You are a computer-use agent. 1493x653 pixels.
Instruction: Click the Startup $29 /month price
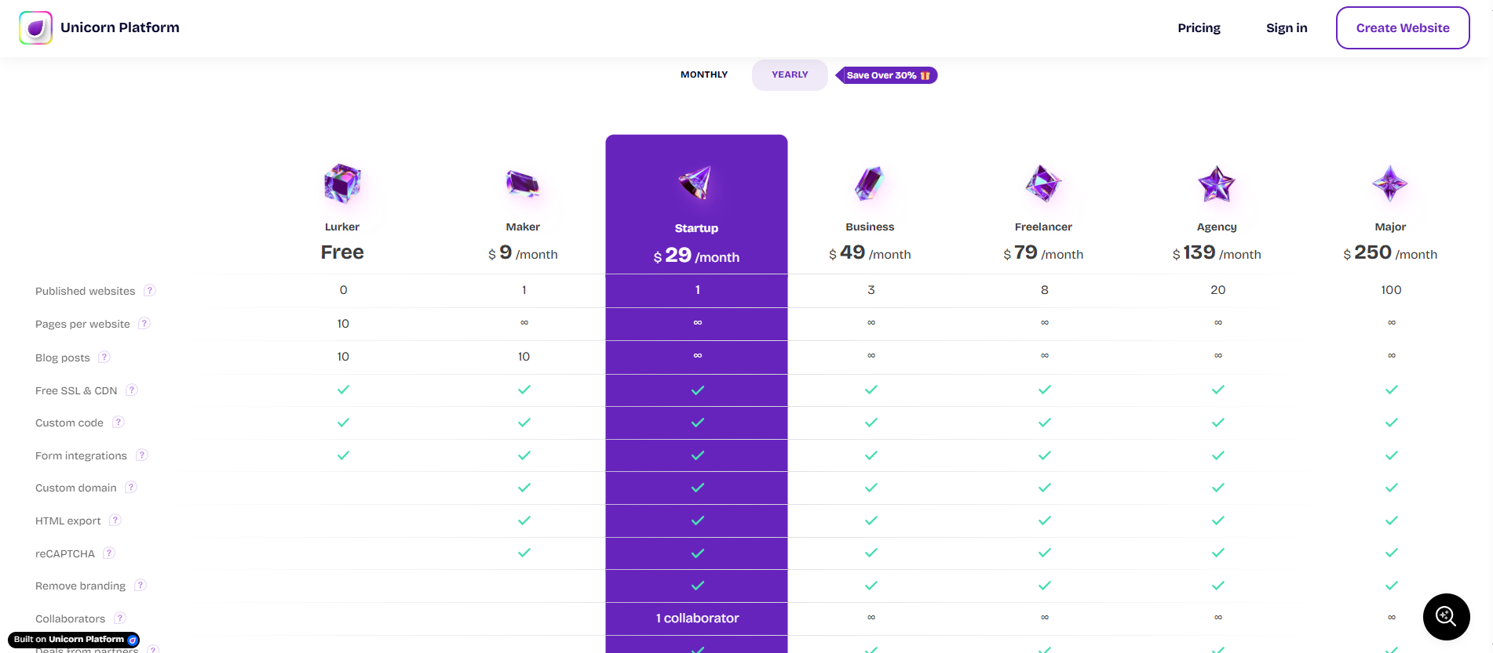[696, 256]
